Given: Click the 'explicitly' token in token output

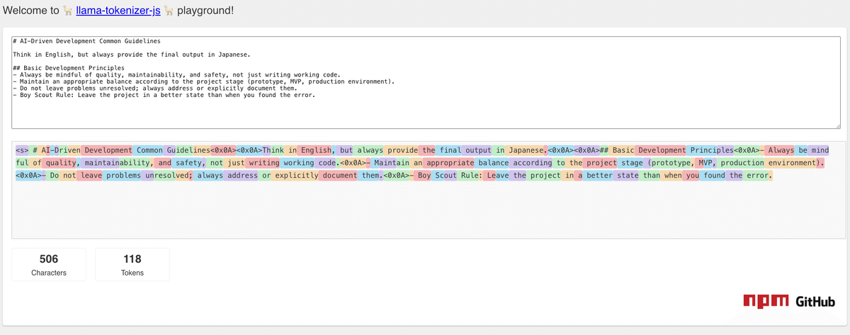Looking at the screenshot, I should coord(294,176).
